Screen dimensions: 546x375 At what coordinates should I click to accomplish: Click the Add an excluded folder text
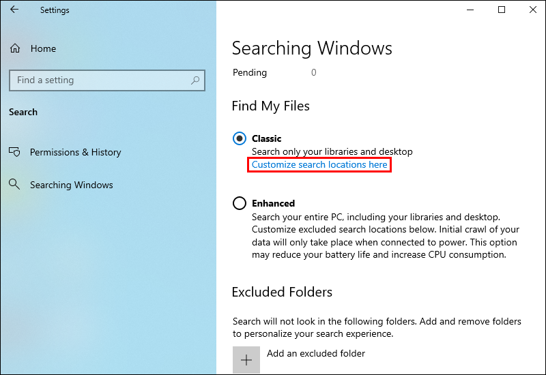315,353
